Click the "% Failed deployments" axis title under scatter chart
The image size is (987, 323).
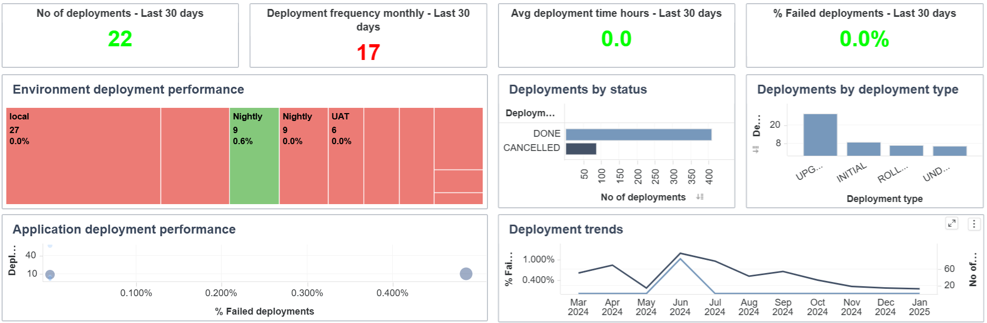[265, 311]
